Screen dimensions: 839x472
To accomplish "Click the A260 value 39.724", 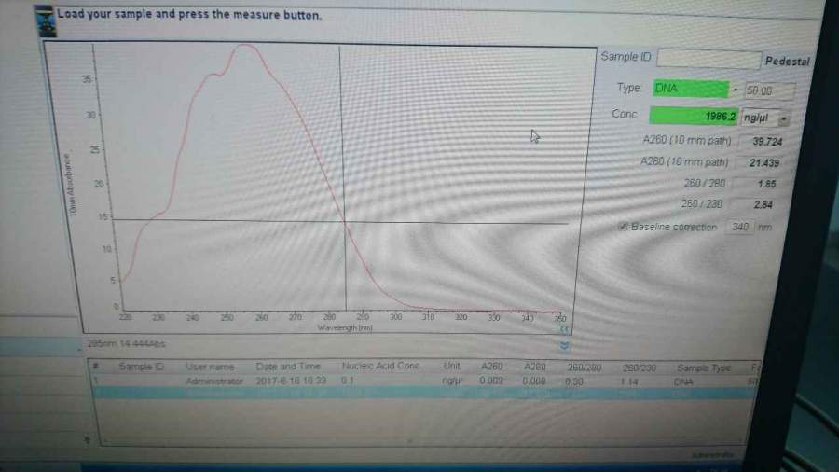I will point(767,142).
